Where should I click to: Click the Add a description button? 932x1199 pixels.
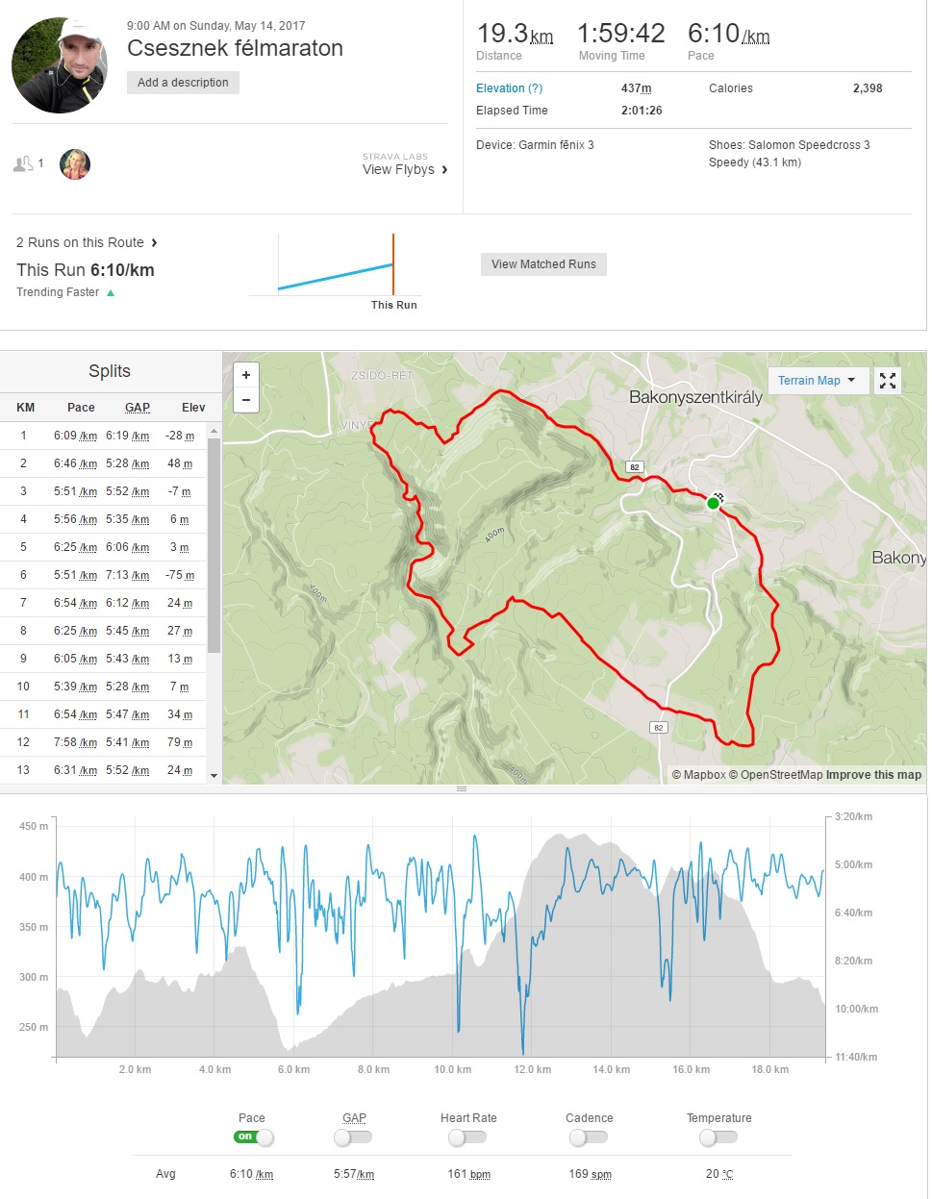click(x=183, y=83)
